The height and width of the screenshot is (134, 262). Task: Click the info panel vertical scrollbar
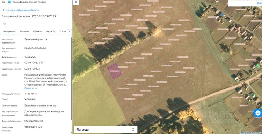(x=71, y=78)
